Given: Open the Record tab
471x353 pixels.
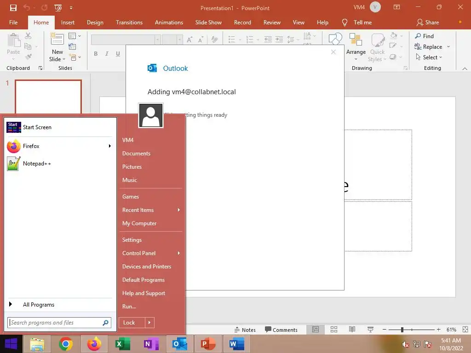Looking at the screenshot, I should 242,23.
